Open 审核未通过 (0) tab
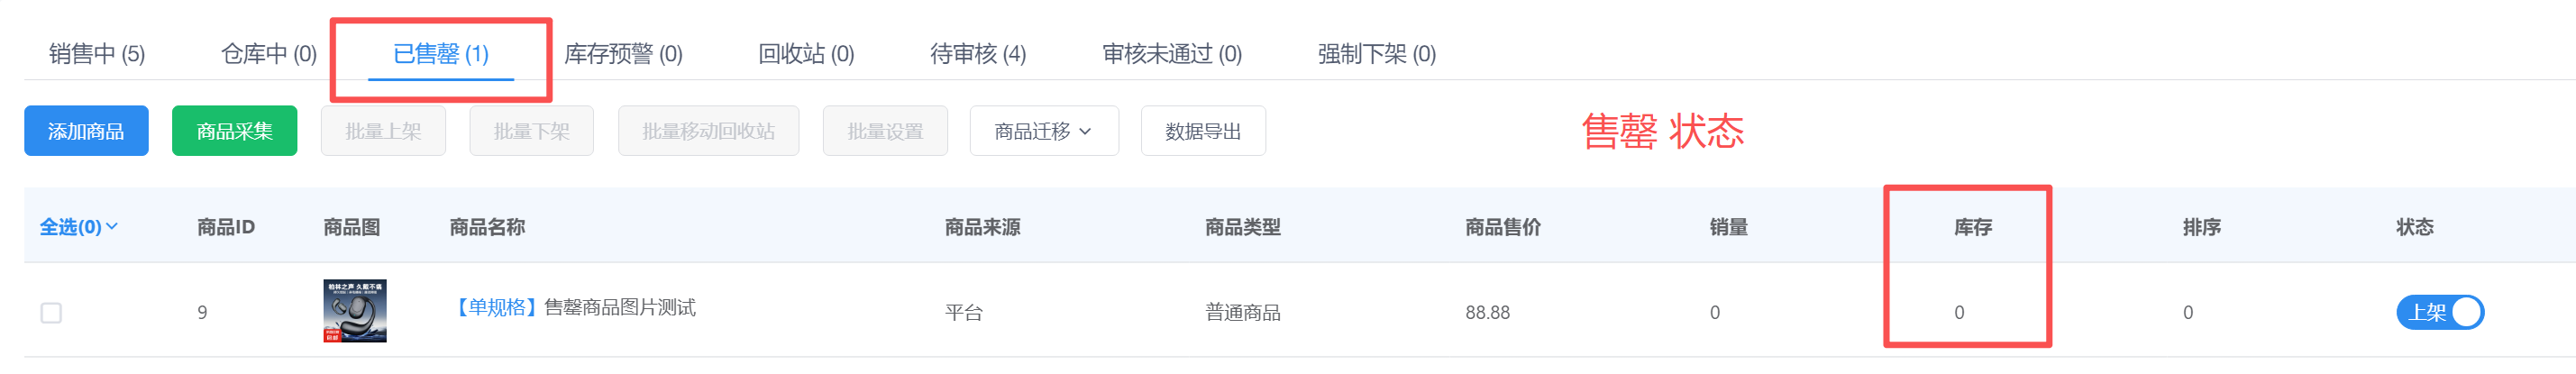Screen dimensions: 2576x374 coord(1172,54)
